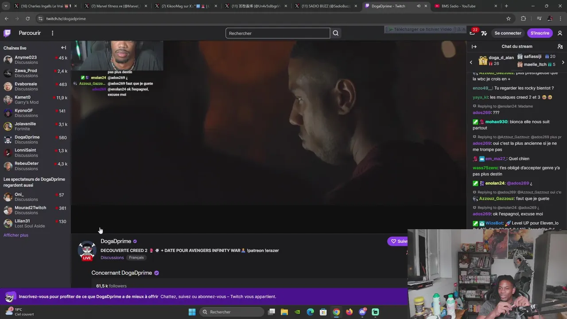
Task: Open Discord from taskbar
Action: point(362,312)
